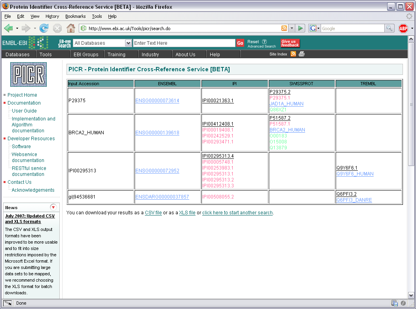This screenshot has height=309, width=416.
Task: Click here to start another search
Action: pos(237,213)
